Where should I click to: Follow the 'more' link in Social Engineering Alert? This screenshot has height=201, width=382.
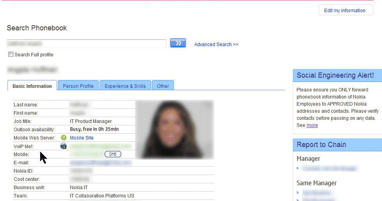coord(312,125)
